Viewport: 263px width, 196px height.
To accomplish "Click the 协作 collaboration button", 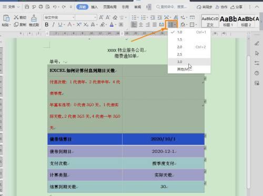I will (x=221, y=7).
